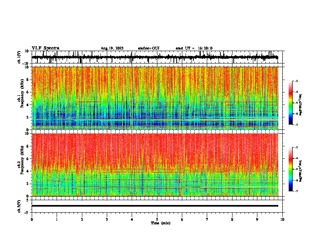Click the "VLF Spectra" plot title

pyautogui.click(x=46, y=48)
